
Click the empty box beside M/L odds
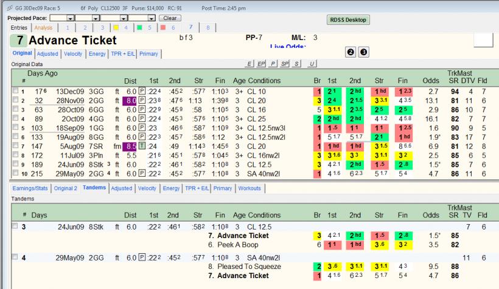(x=483, y=40)
